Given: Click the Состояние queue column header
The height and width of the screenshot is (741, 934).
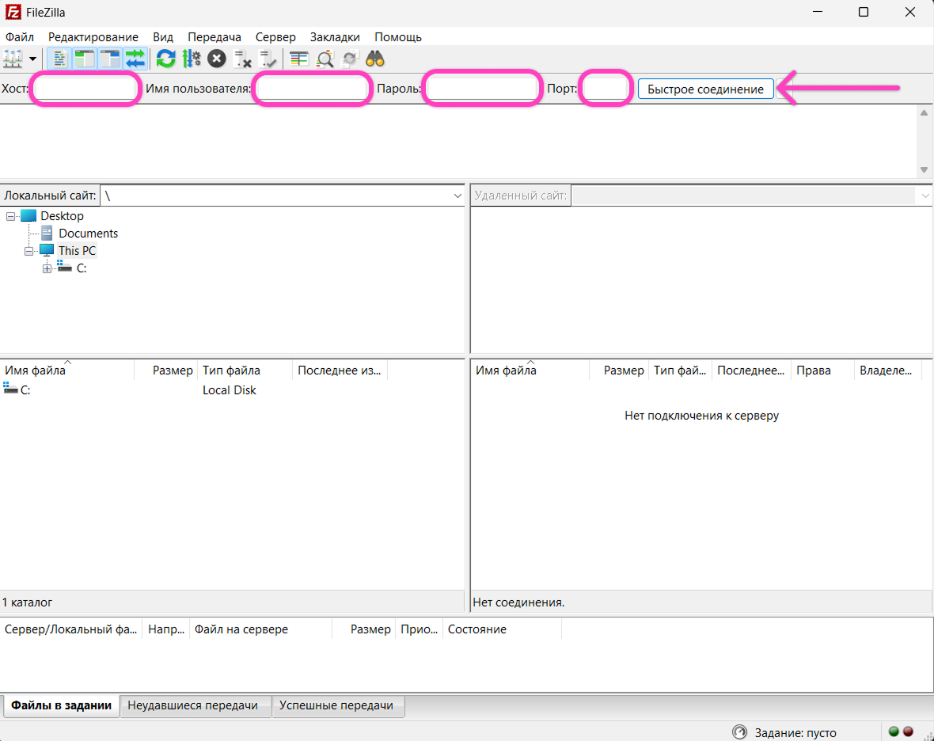Looking at the screenshot, I should 502,629.
